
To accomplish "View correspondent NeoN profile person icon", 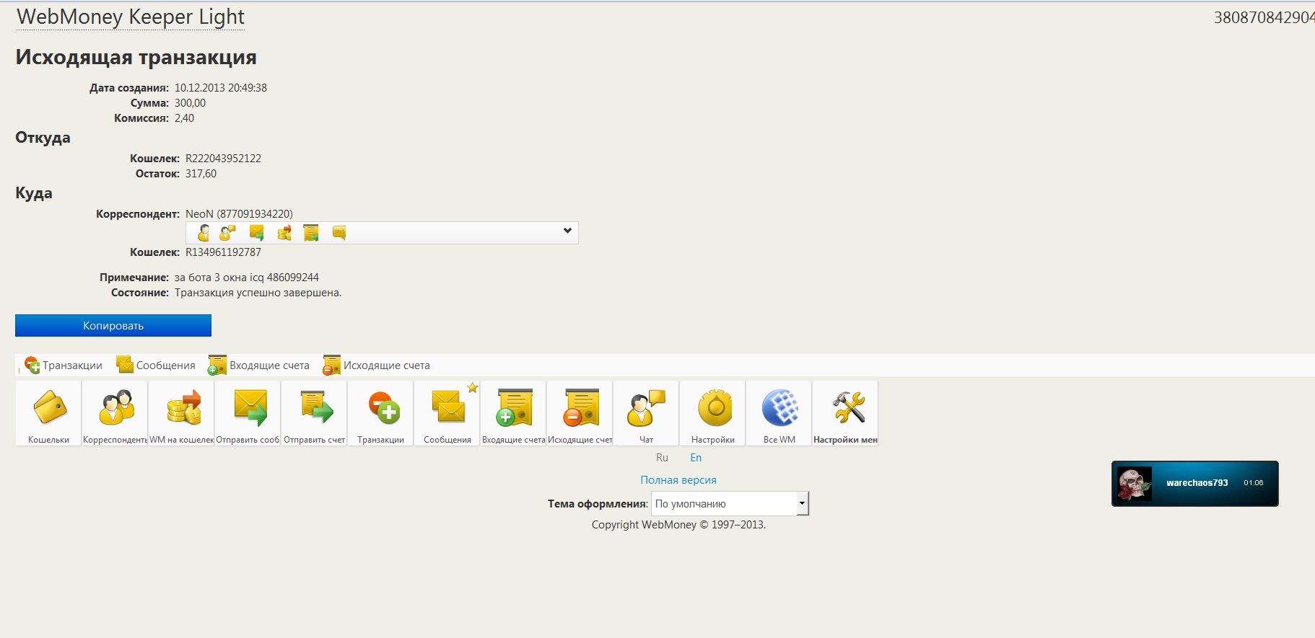I will click(204, 233).
